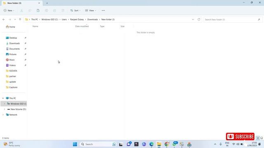Open Task View on taskbar

[x=121, y=144]
